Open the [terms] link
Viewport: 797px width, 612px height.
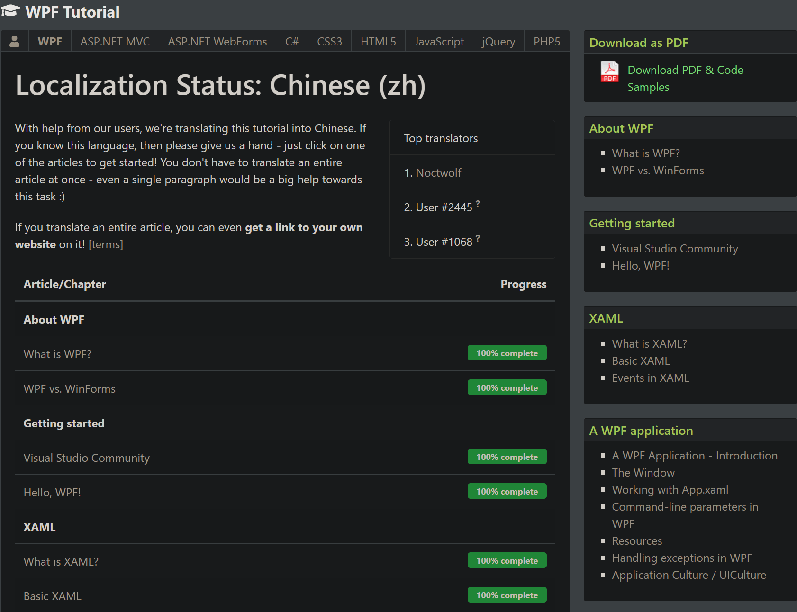[106, 244]
